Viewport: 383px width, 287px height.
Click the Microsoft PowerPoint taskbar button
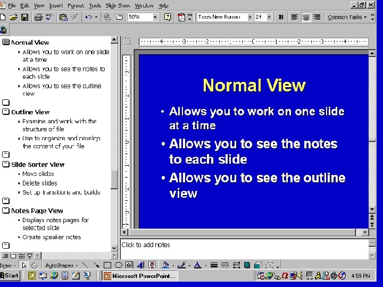tap(140, 276)
